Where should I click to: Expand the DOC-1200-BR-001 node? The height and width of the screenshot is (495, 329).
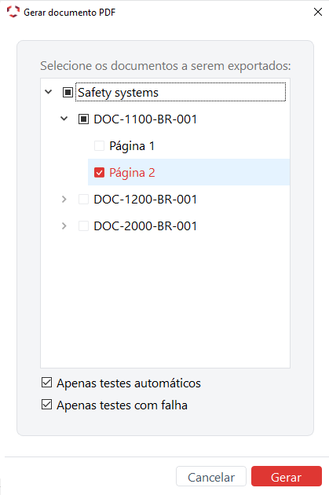pos(64,200)
